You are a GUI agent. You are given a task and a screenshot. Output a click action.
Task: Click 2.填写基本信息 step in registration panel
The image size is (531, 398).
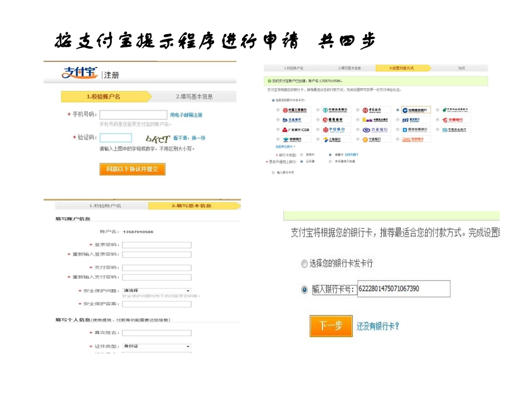coord(195,97)
